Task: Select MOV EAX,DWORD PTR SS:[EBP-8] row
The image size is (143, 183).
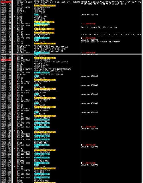Action: [51, 47]
